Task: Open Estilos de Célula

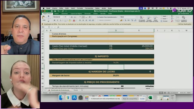Action: [156, 19]
